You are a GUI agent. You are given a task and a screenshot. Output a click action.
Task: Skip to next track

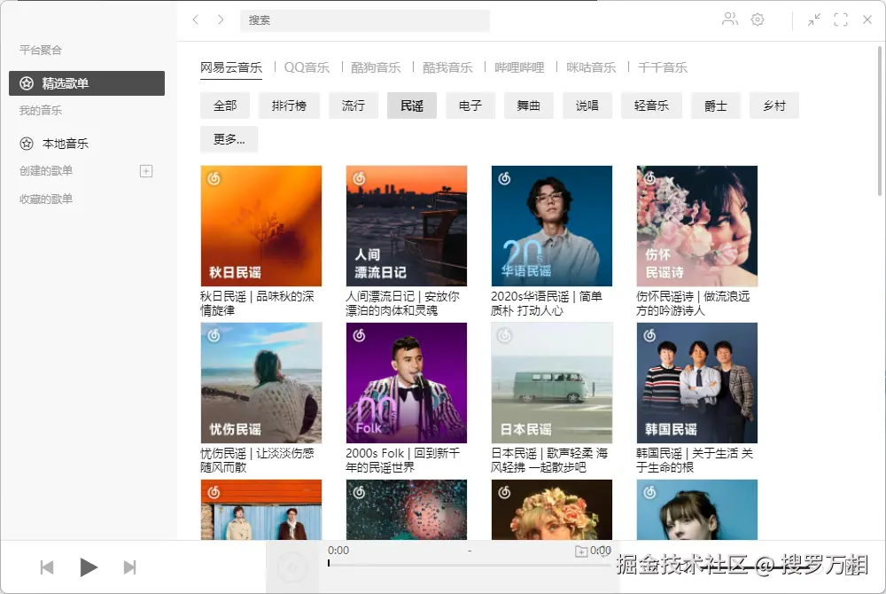click(130, 567)
